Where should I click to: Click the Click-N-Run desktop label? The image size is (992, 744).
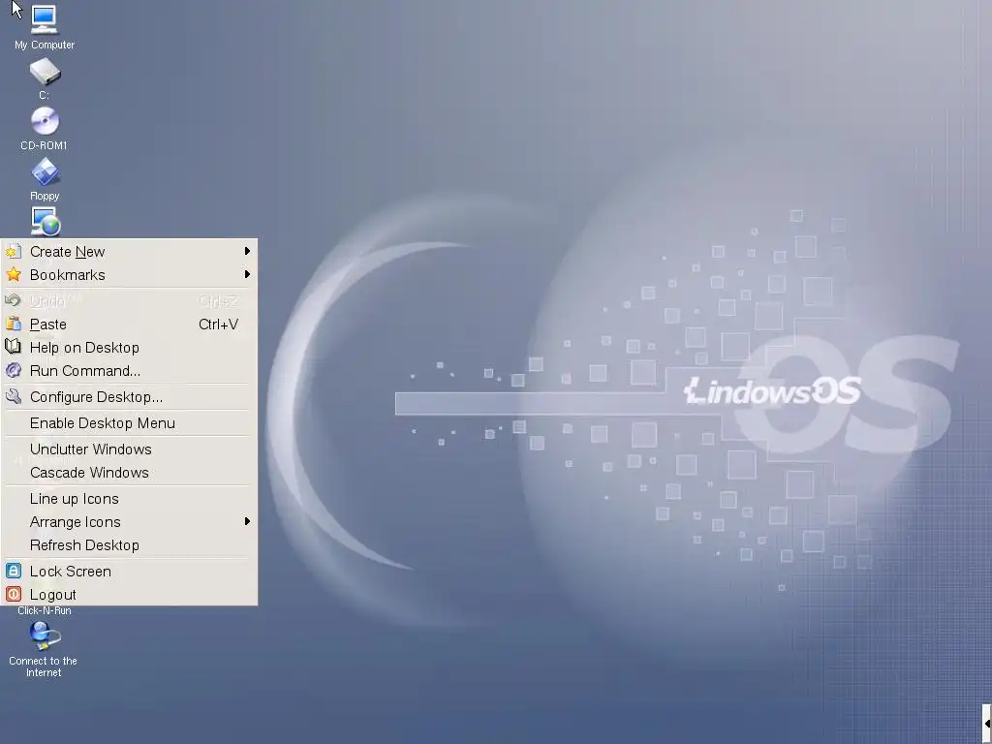(x=45, y=610)
